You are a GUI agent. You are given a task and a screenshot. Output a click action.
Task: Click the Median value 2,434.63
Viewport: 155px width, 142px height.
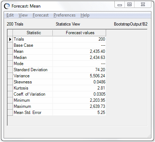97,58
